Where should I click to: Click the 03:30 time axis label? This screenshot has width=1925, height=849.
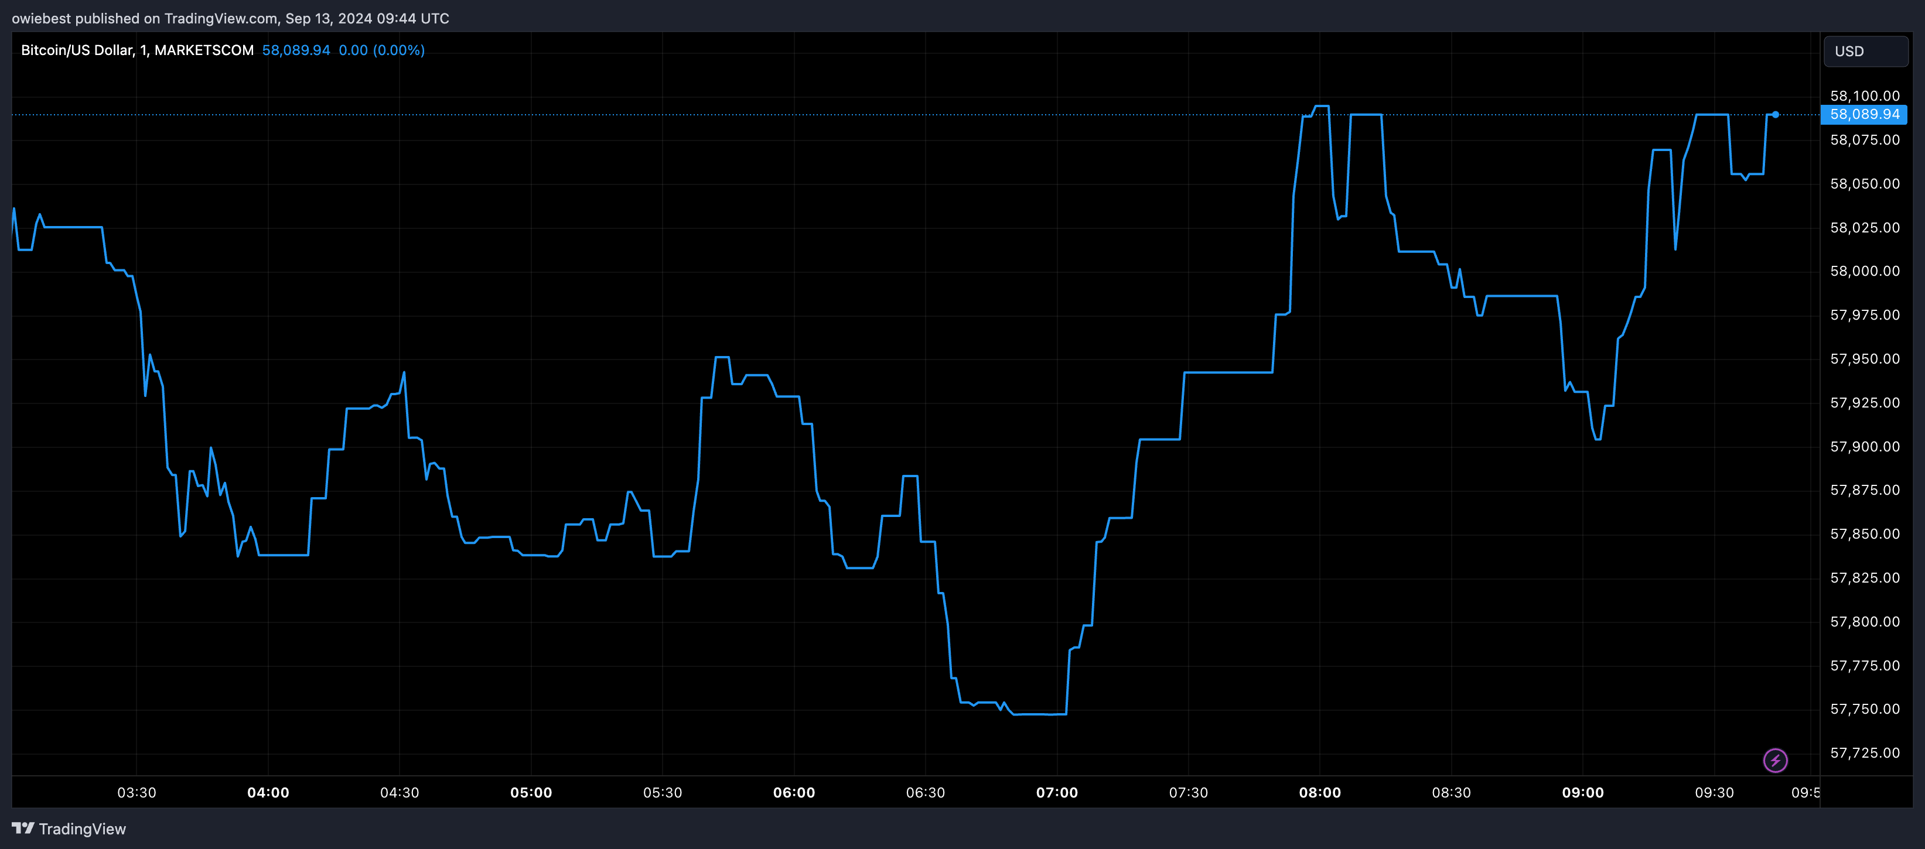click(136, 792)
